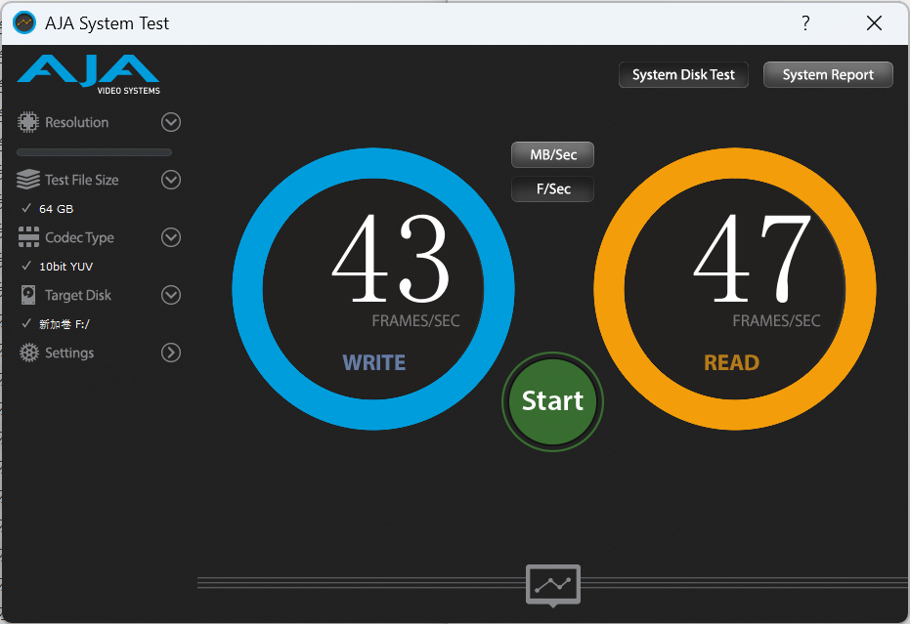This screenshot has width=910, height=624.
Task: Click the AJA Video Systems logo
Action: tap(89, 74)
